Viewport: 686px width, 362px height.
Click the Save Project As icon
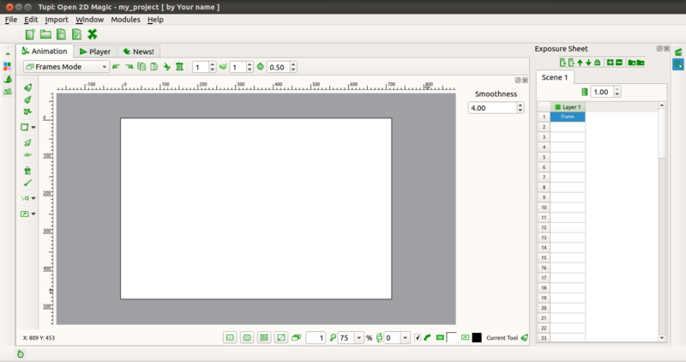point(76,34)
